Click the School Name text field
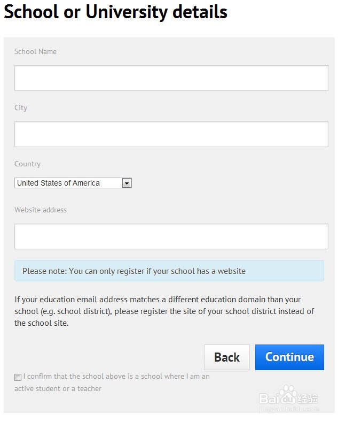 tap(171, 78)
